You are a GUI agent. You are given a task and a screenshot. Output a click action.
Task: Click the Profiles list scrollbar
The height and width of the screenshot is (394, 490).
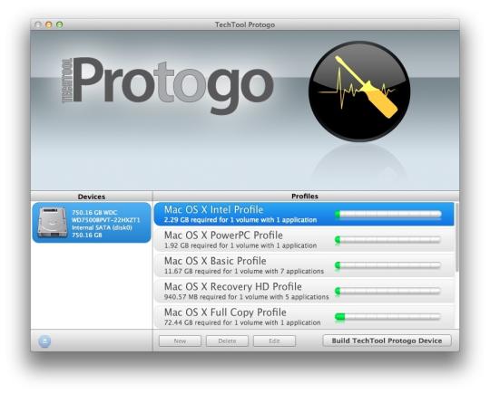point(456,237)
